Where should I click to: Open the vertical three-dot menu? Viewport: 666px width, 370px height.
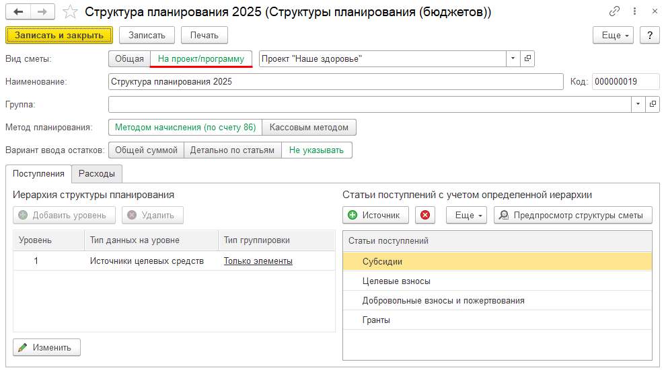click(634, 11)
